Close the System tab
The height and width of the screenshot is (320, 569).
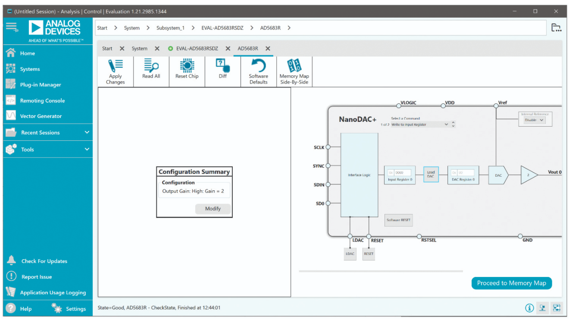(x=157, y=49)
